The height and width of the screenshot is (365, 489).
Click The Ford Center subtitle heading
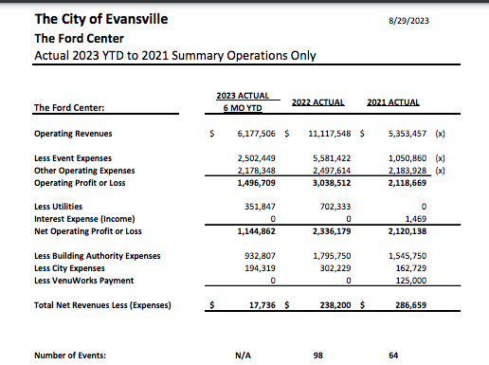click(79, 39)
